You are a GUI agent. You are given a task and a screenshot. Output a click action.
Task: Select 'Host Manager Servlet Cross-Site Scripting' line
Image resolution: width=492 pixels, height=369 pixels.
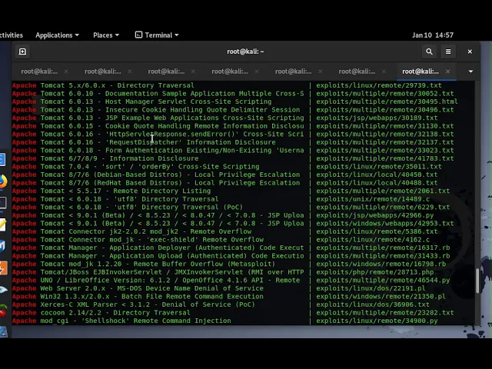point(156,101)
